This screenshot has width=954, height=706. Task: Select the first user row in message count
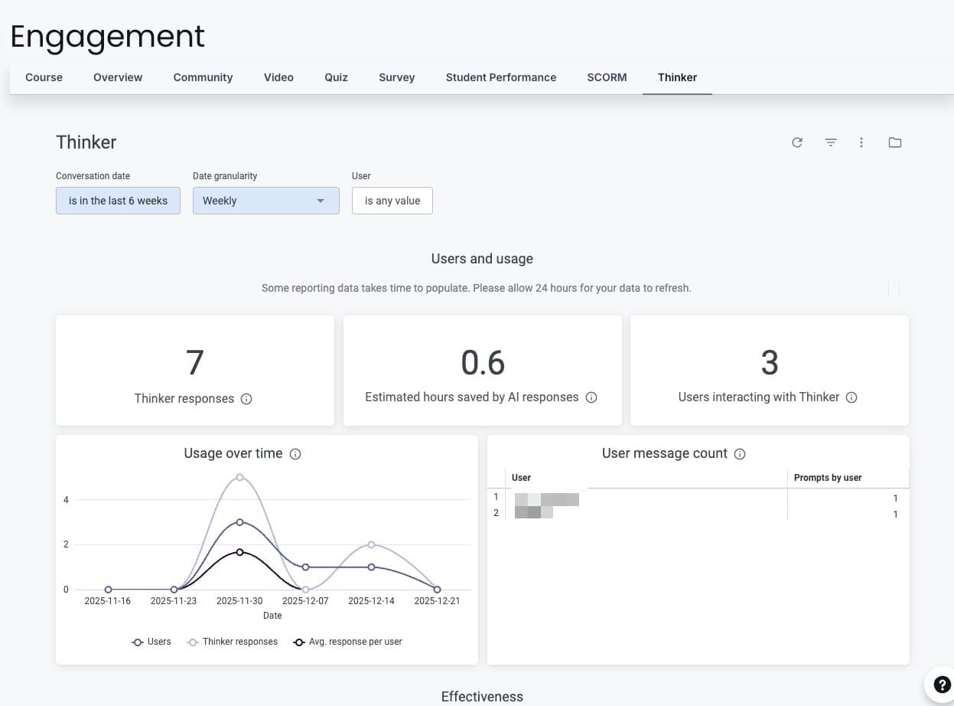click(x=650, y=498)
